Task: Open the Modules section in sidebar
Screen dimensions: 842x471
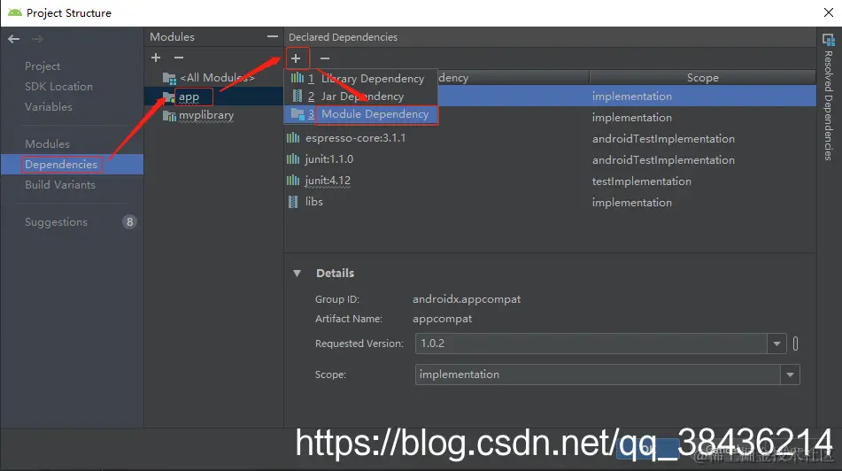Action: [47, 144]
